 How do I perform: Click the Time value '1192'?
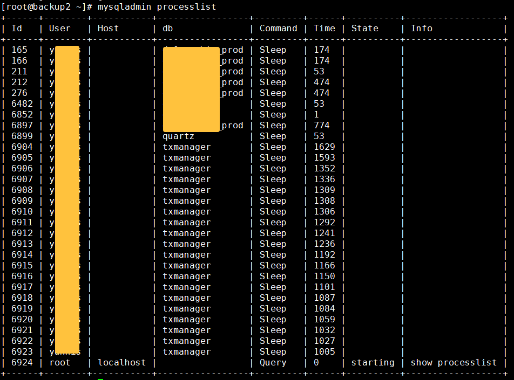(324, 255)
